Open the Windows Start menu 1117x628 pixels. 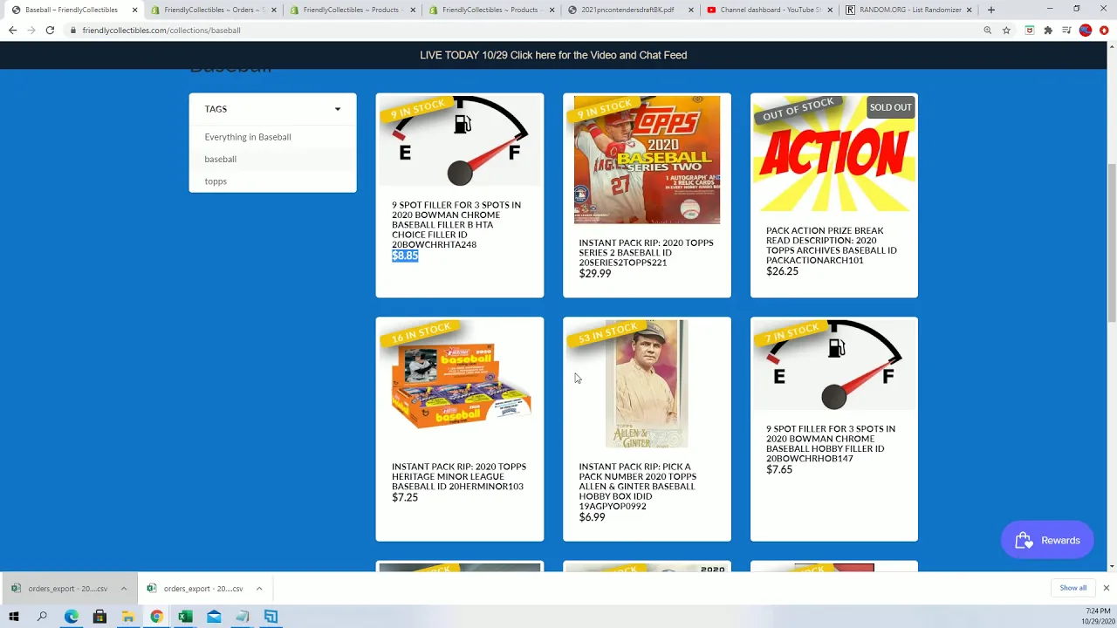click(14, 617)
